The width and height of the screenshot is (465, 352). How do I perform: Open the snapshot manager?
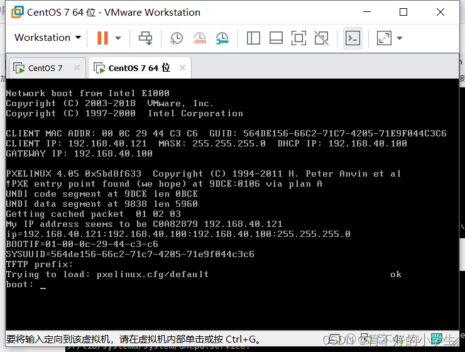coord(222,38)
